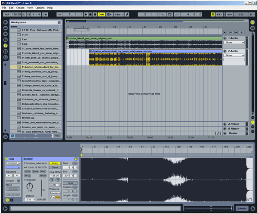Viewport: 258px width, 214px height.
Task: Toggle the Warp switch off
Action: tap(55, 164)
